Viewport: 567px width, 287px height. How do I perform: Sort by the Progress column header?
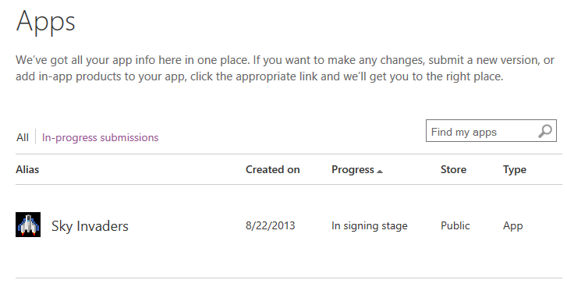(353, 169)
